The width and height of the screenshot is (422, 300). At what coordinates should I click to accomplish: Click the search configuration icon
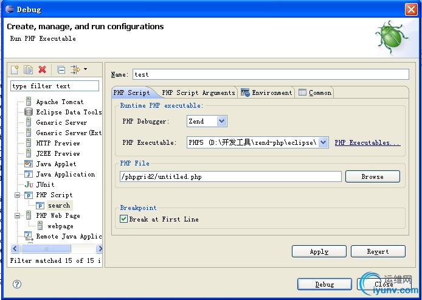point(40,206)
